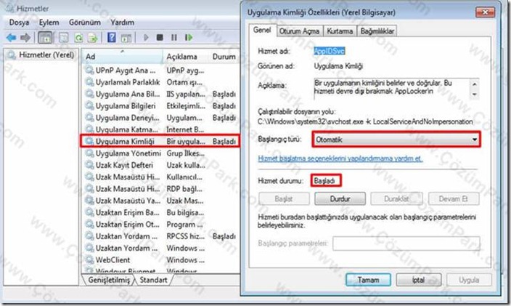The image size is (511, 306).
Task: Click the show/hide action pane toolbar icon
Action: tap(126, 38)
